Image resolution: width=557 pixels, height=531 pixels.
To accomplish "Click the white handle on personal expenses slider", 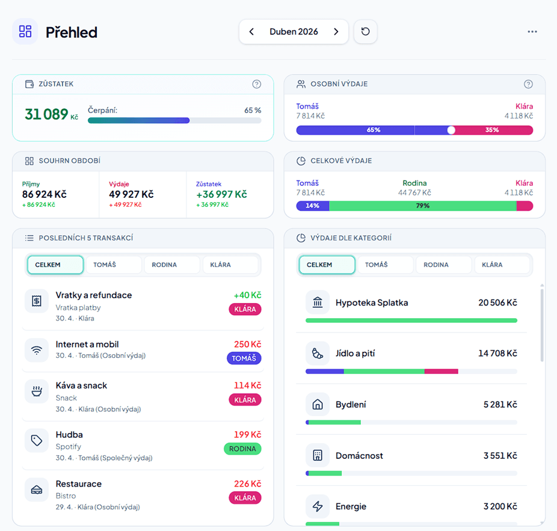I will pos(451,130).
